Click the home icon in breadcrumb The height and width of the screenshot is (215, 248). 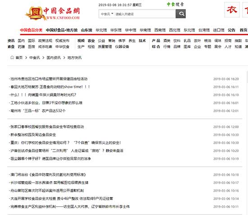pyautogui.click(x=12, y=57)
